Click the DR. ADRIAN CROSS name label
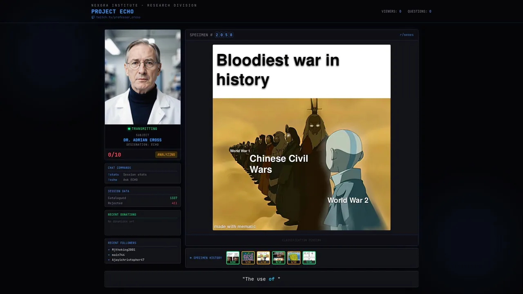This screenshot has height=294, width=523. 143,140
